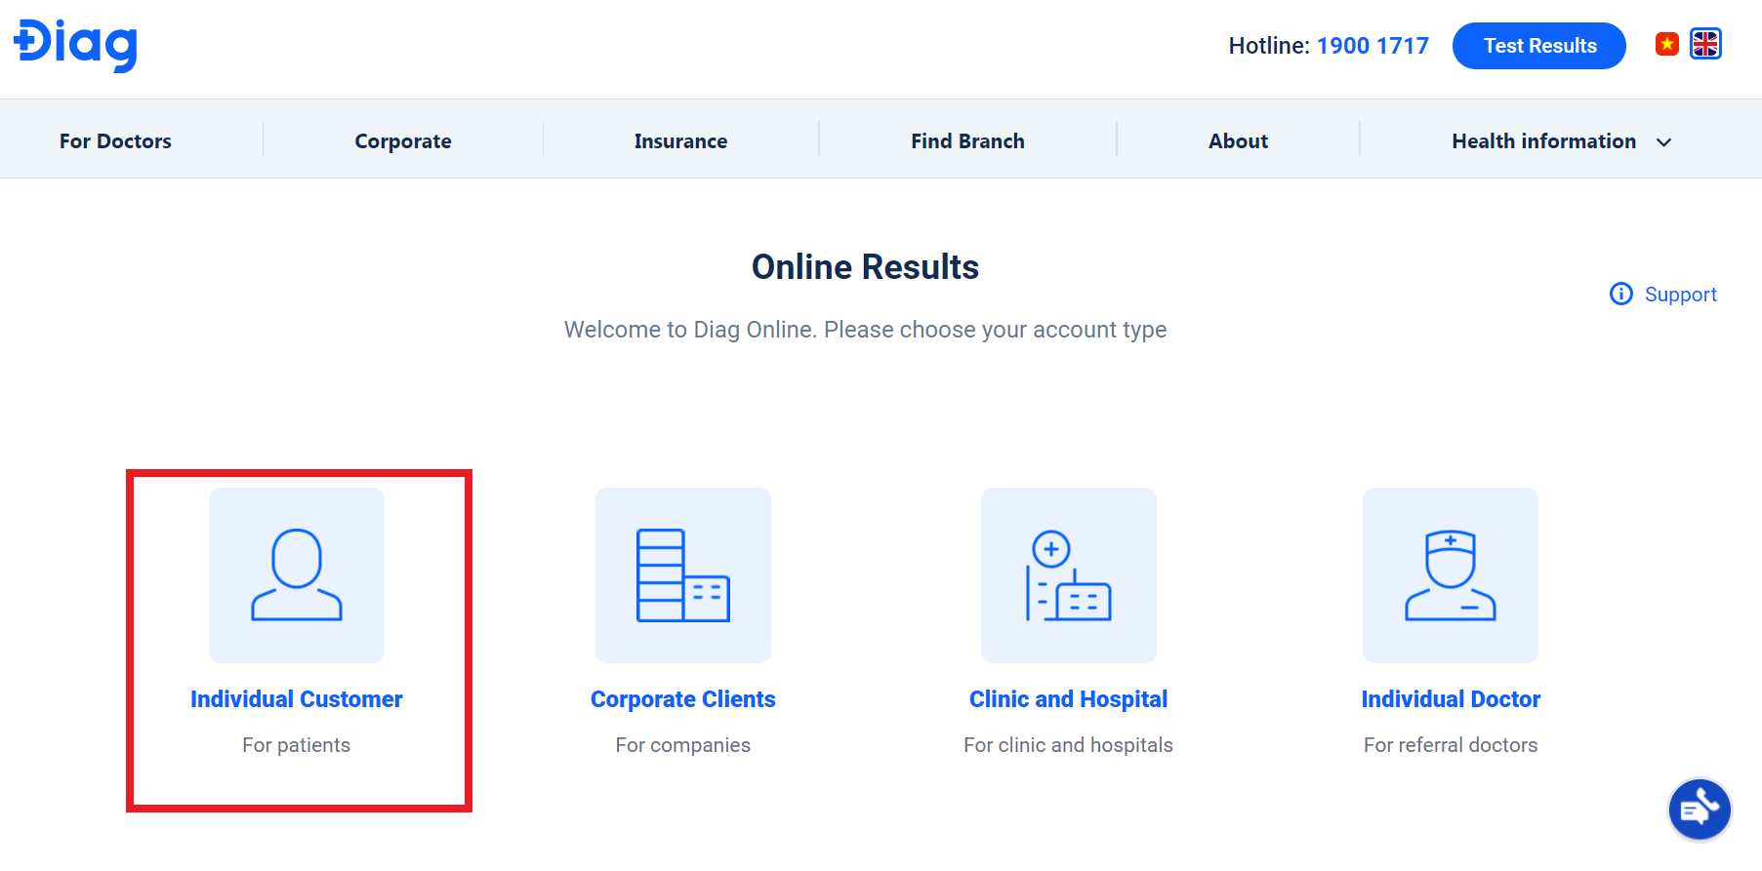Call hotline number 1900 1717

1372,46
